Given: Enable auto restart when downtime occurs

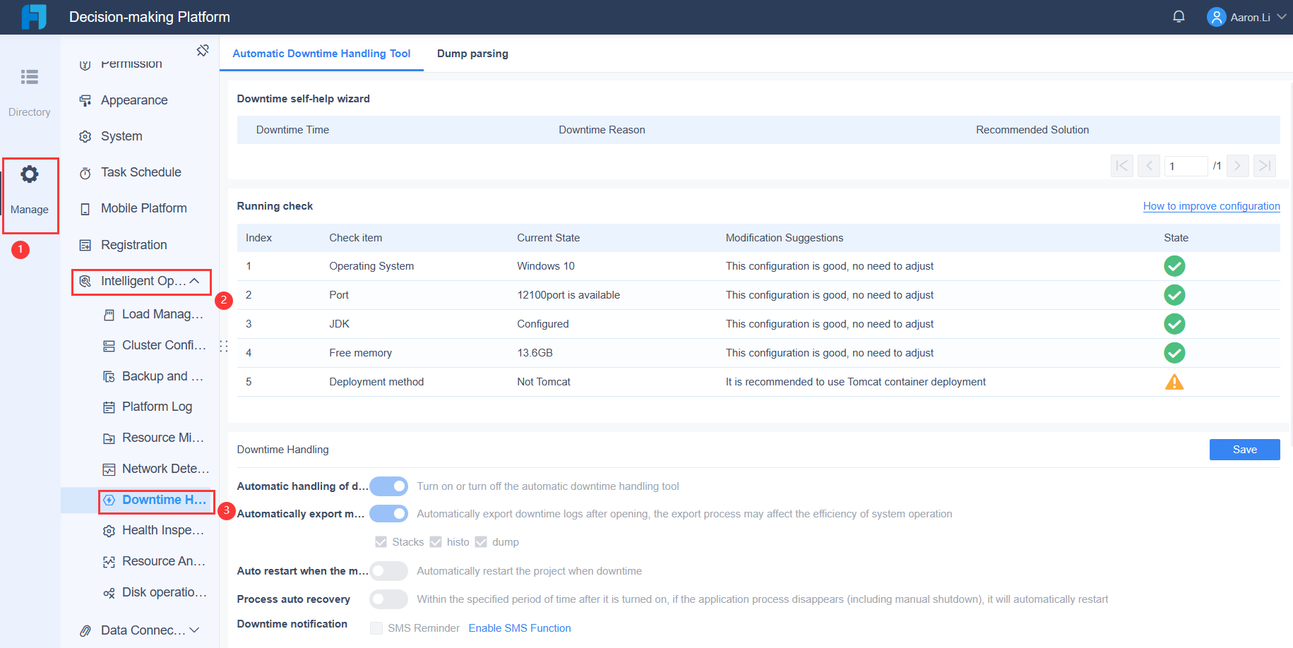Looking at the screenshot, I should 389,570.
